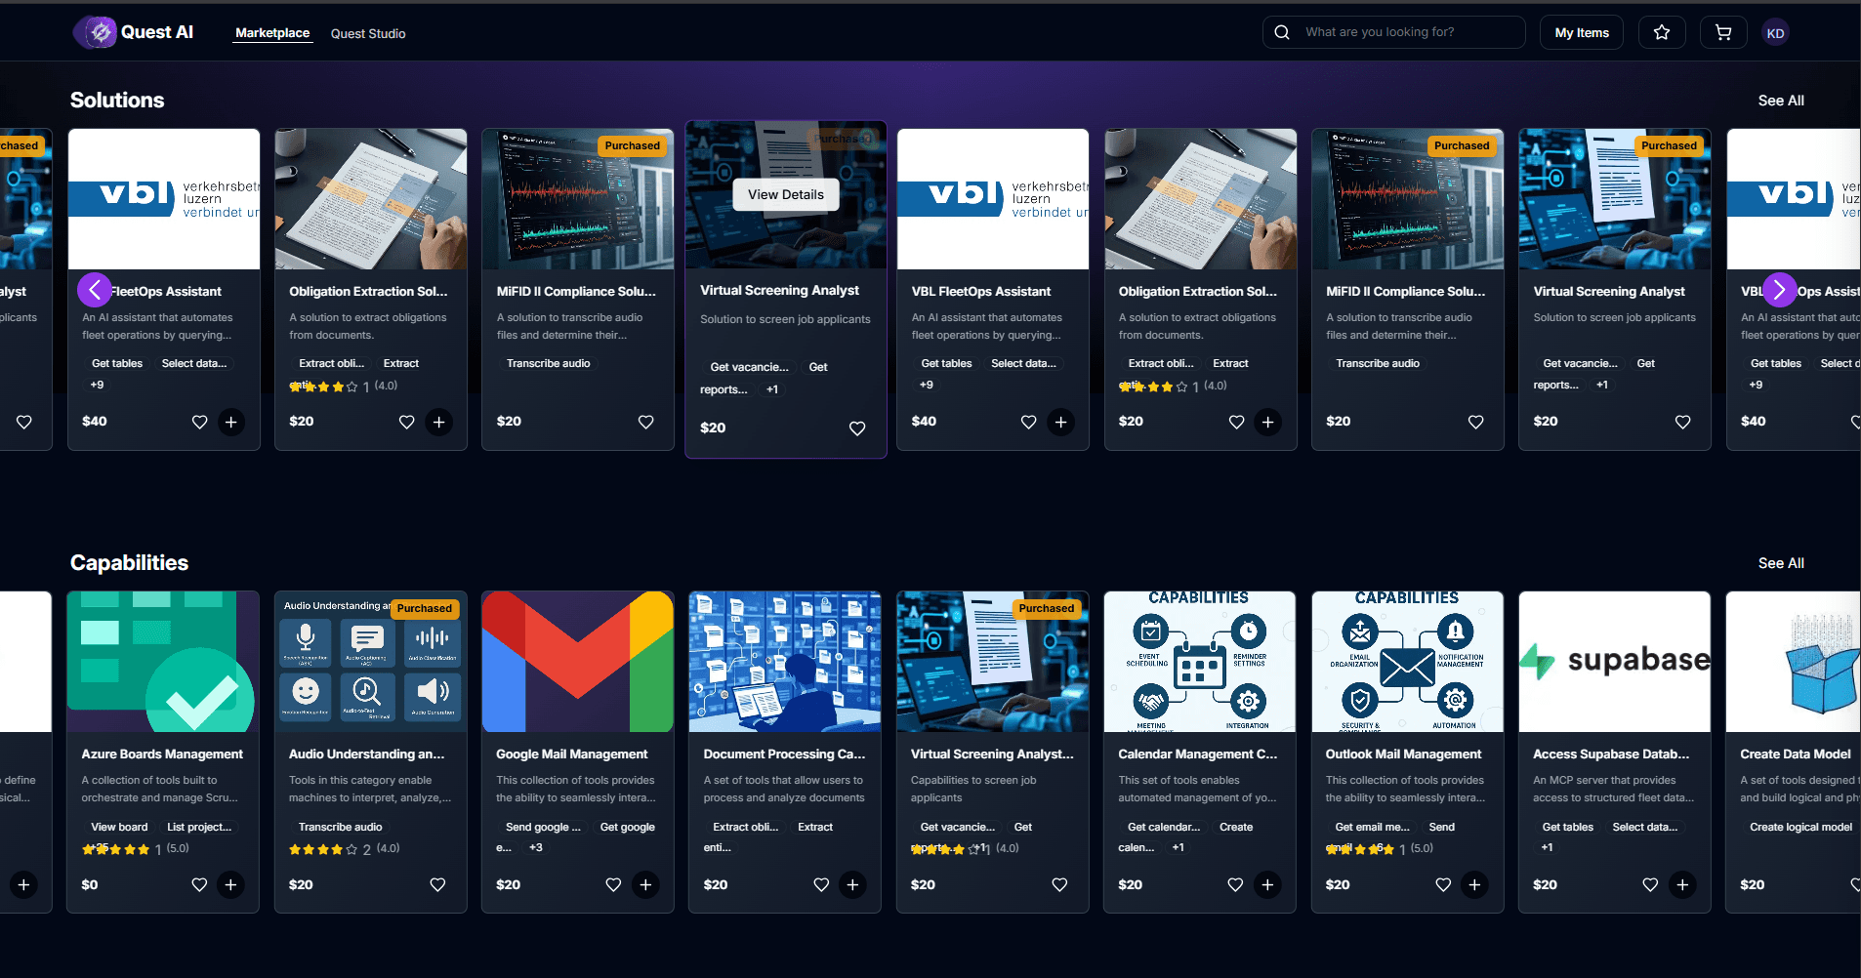
Task: Add Outlook Mail Management with plus icon
Action: pos(1474,884)
